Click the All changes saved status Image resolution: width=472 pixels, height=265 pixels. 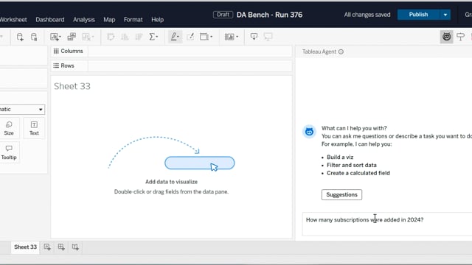[x=367, y=15]
